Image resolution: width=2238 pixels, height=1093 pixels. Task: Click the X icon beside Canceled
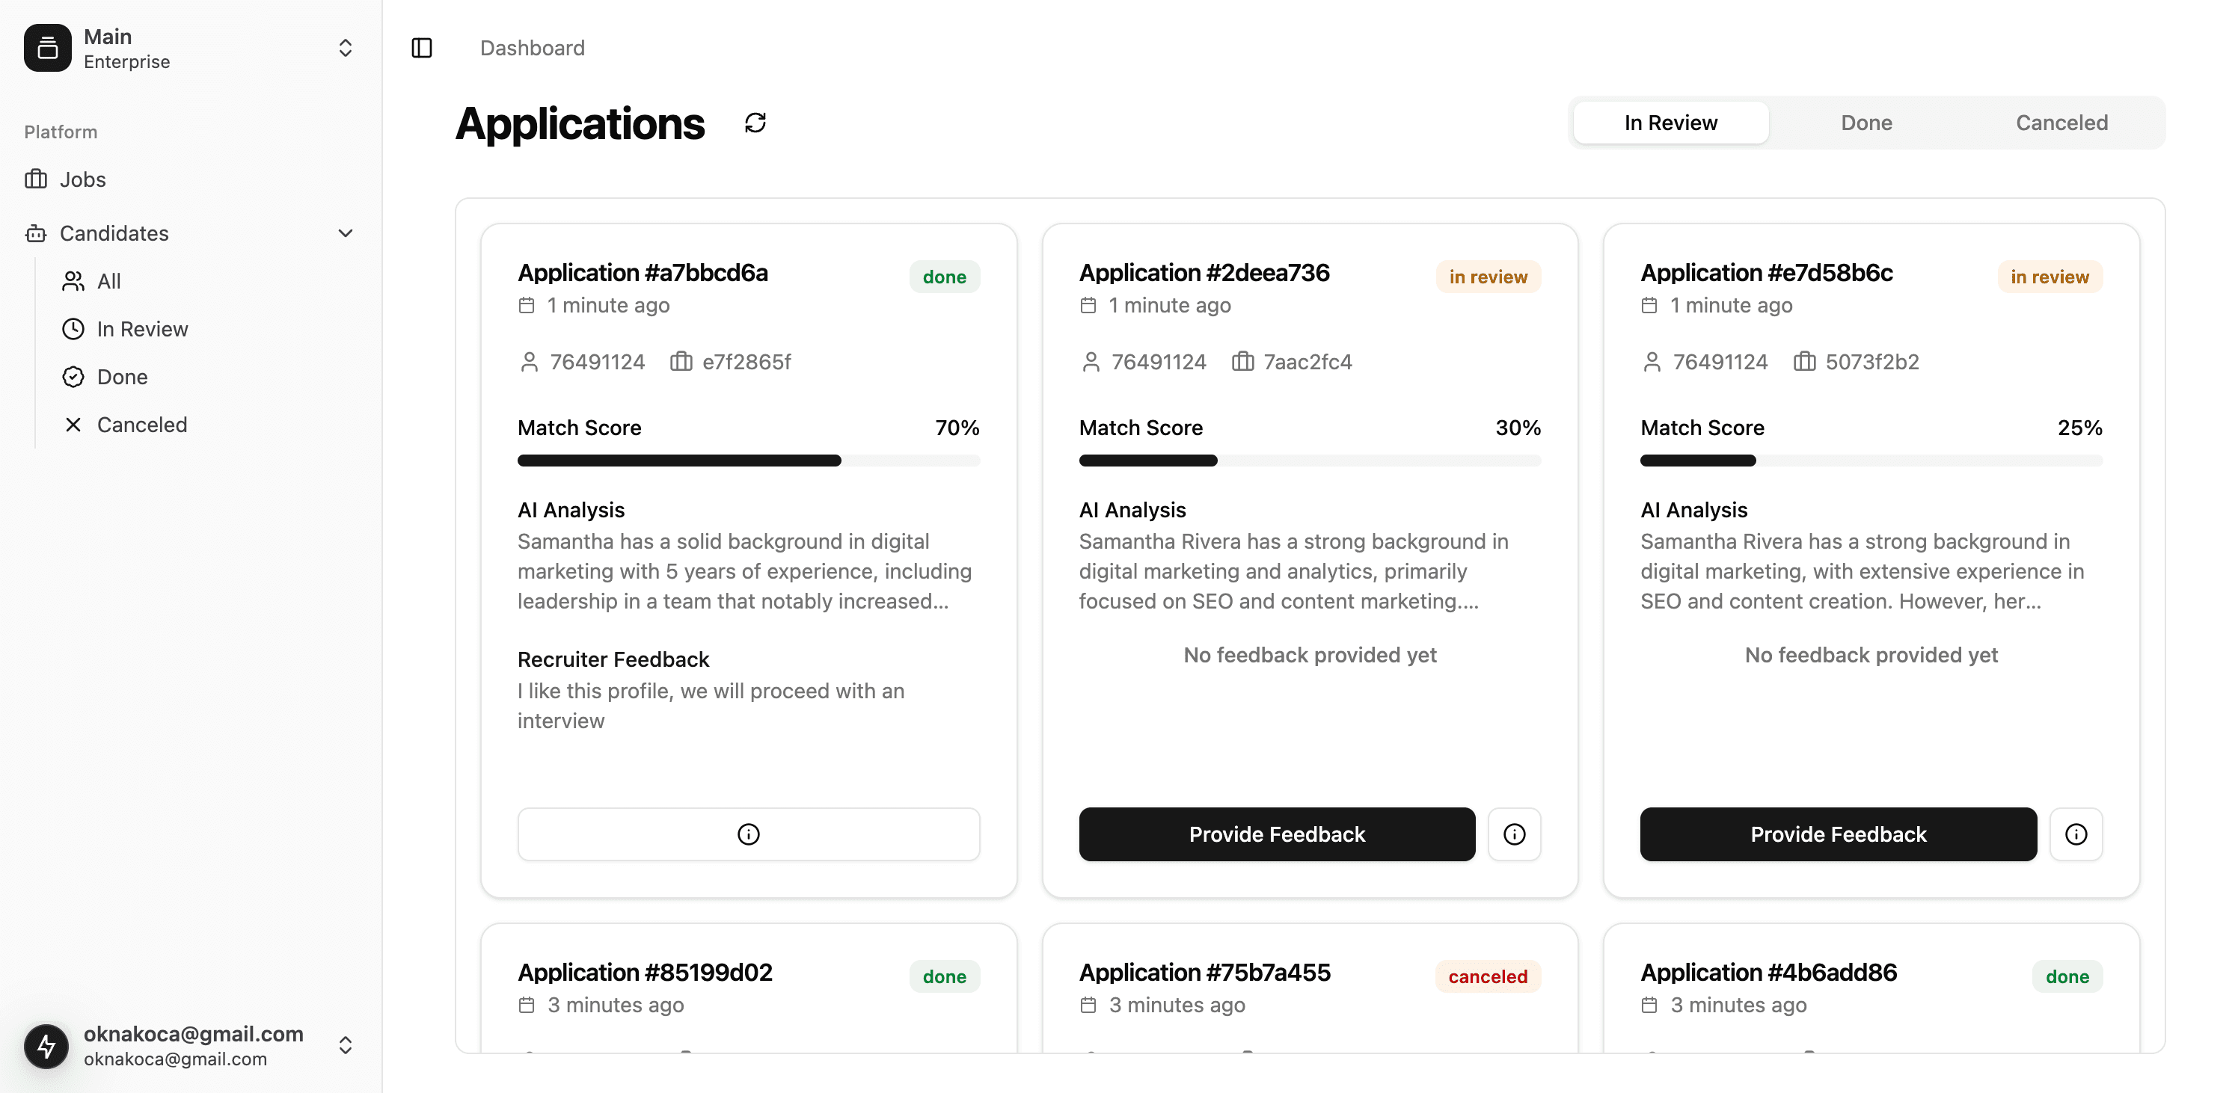pyautogui.click(x=73, y=425)
